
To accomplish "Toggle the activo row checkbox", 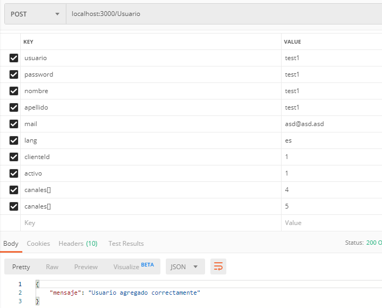I will click(14, 173).
